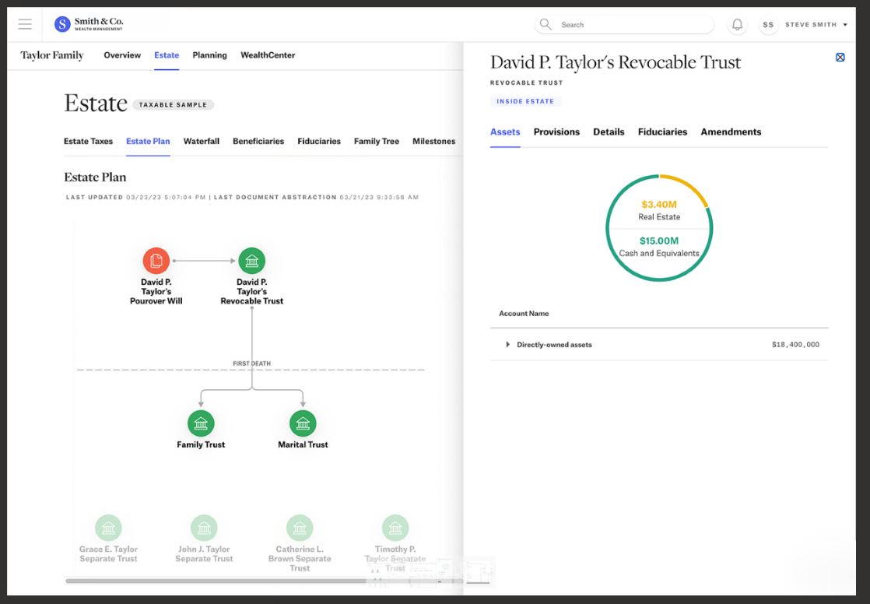The width and height of the screenshot is (870, 604).
Task: Select the Estate Plan sub-tab
Action: pyautogui.click(x=148, y=141)
